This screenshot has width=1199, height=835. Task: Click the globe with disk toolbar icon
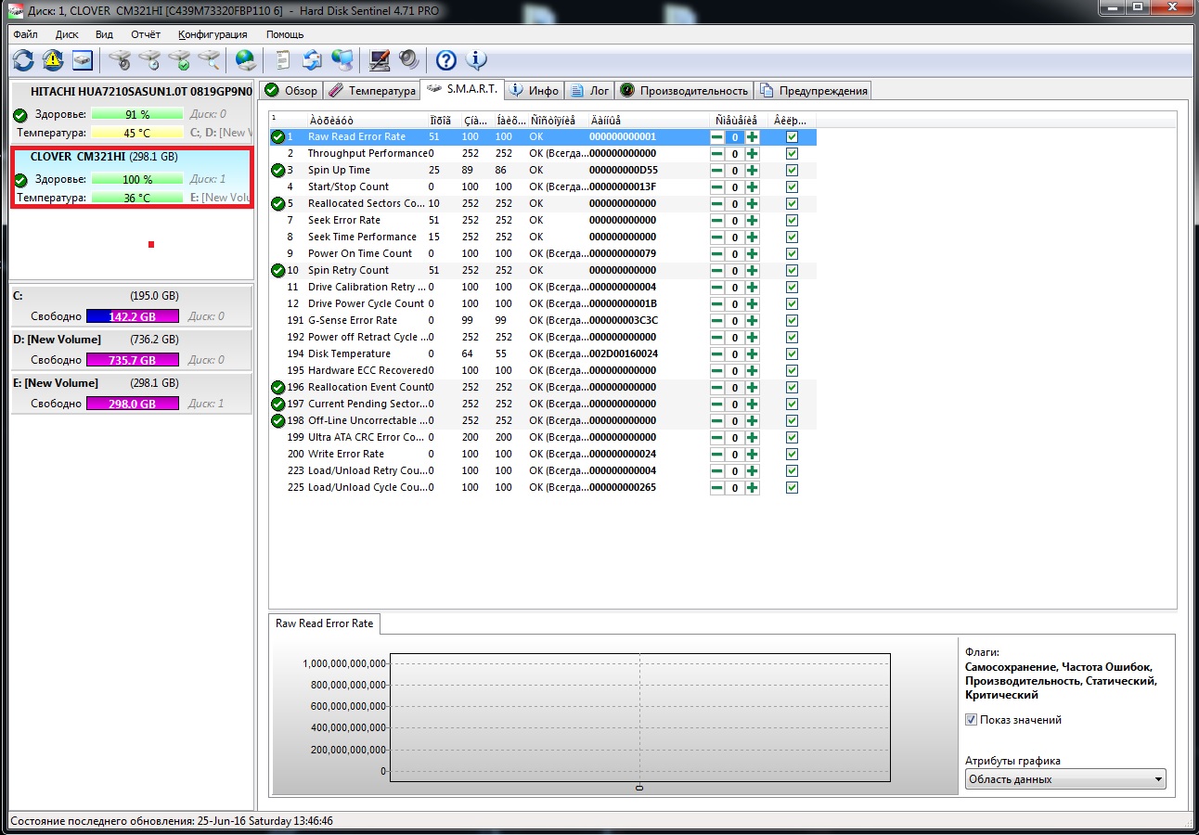tap(245, 60)
